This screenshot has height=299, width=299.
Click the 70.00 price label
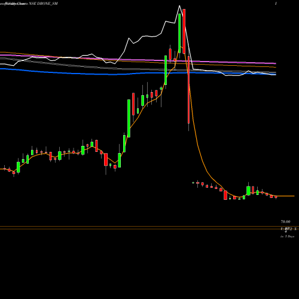(285, 222)
